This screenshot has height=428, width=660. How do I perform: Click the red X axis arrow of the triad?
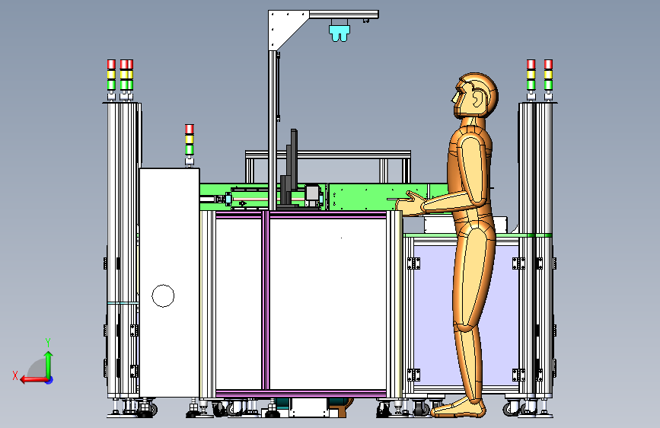(33, 380)
